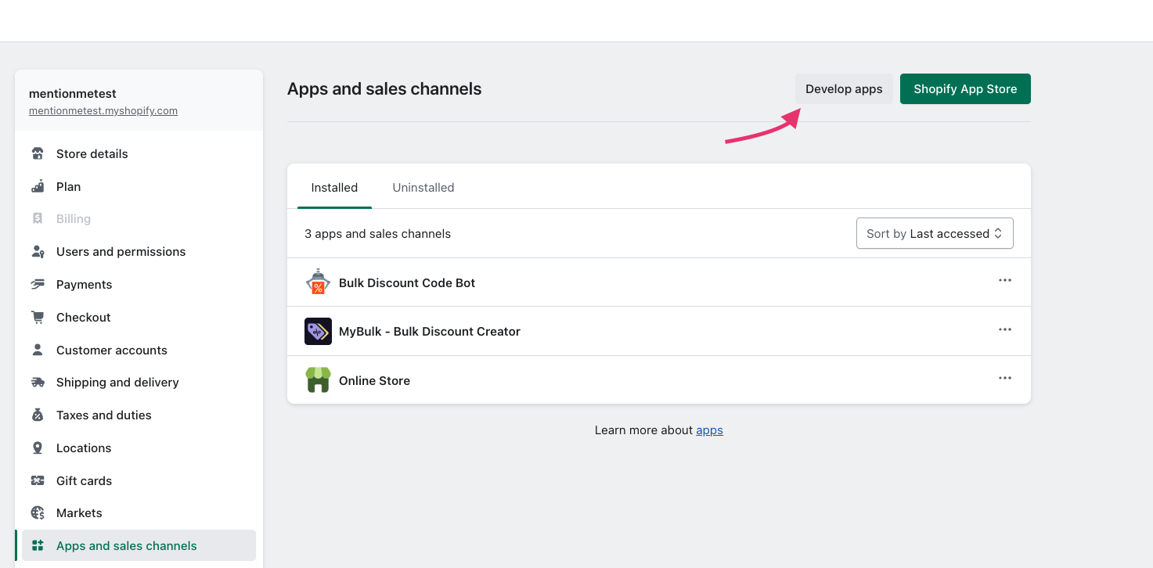The image size is (1153, 568).
Task: Click the Gift cards icon
Action: coord(38,480)
